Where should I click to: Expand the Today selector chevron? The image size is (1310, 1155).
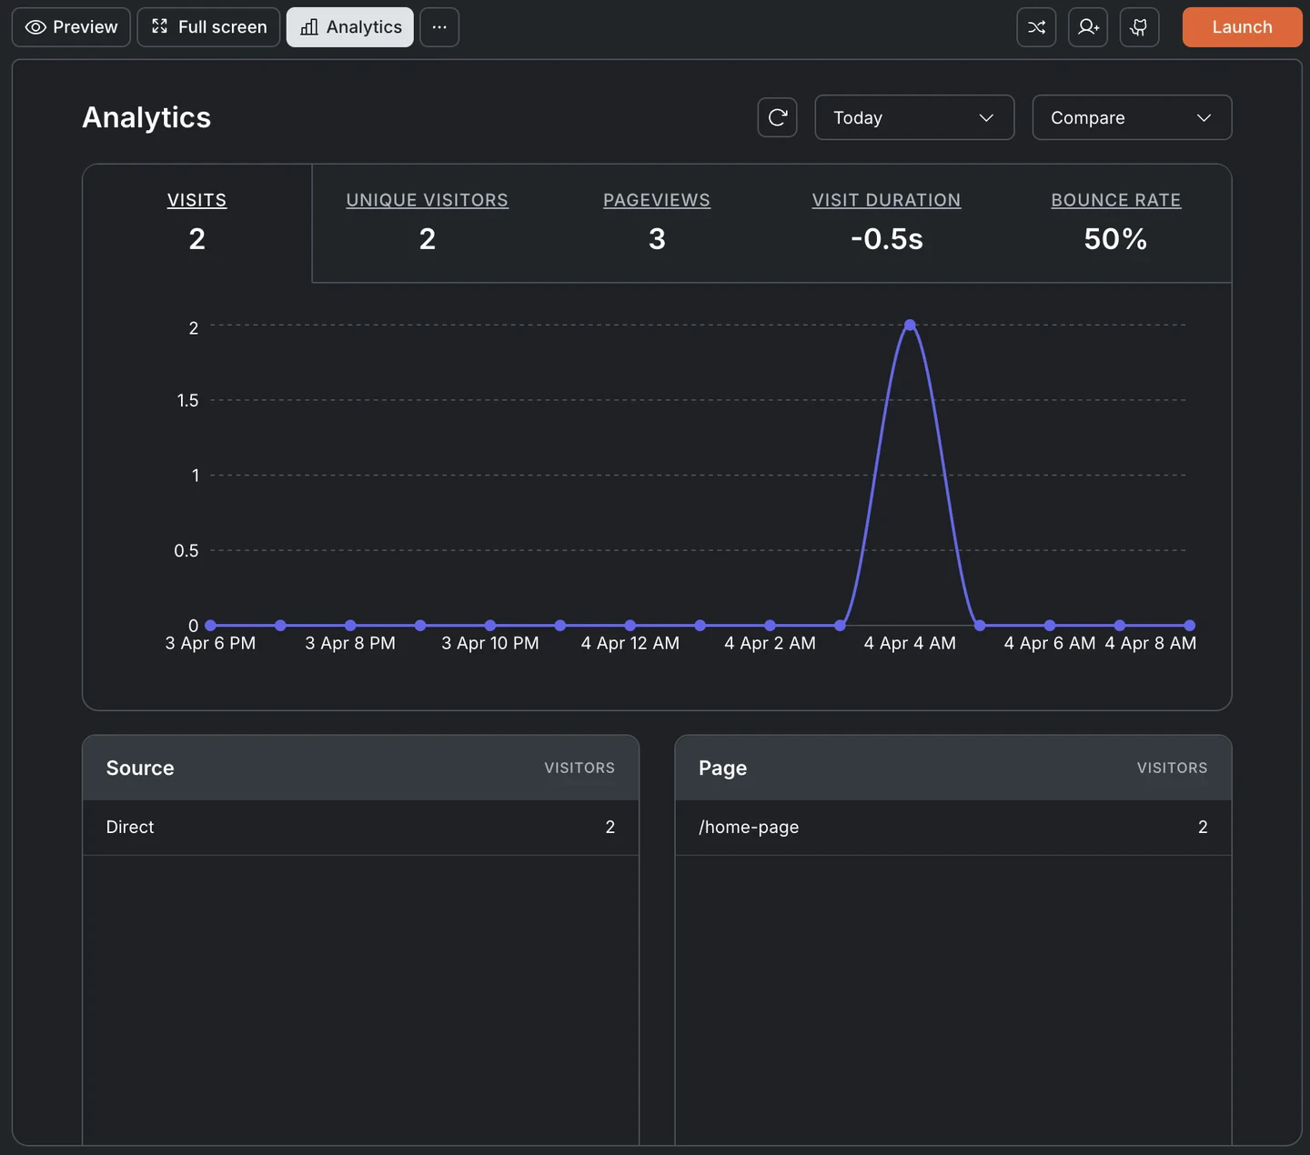point(986,117)
